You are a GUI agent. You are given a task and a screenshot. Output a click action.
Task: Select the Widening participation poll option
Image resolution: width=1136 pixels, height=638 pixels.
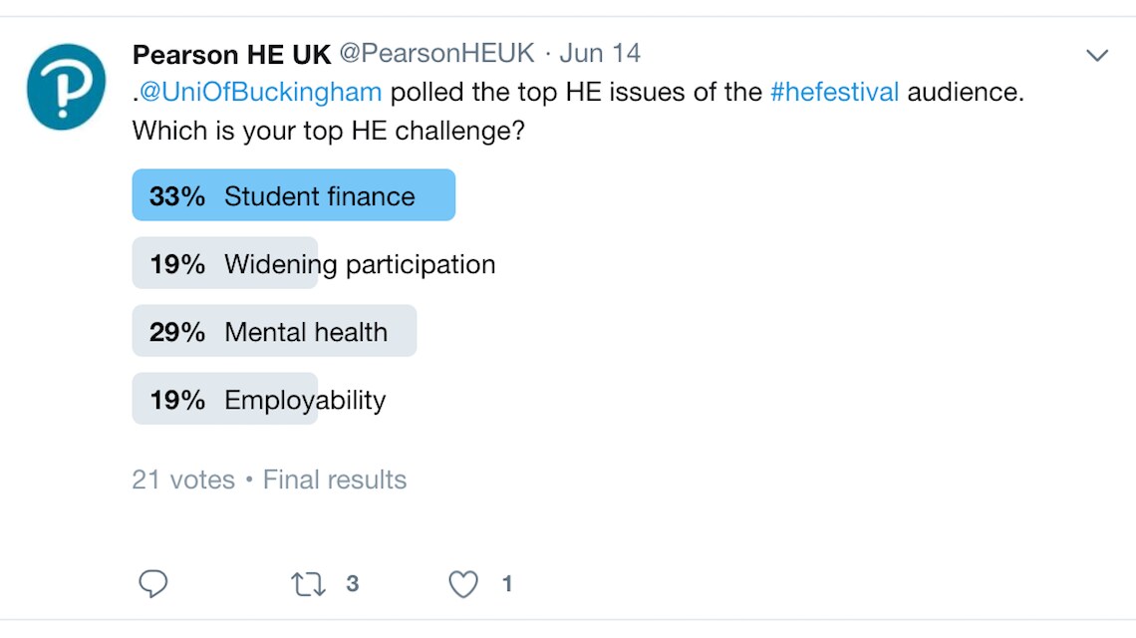[359, 264]
